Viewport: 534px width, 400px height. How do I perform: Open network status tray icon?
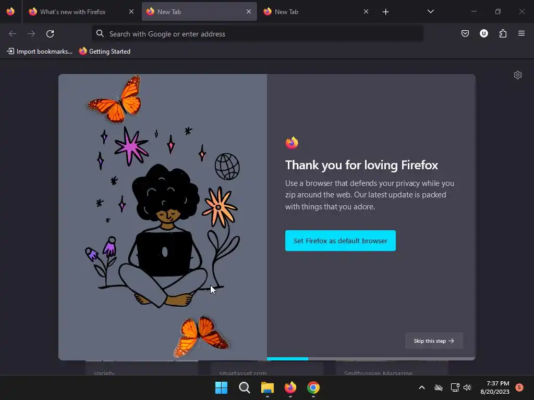pos(455,387)
